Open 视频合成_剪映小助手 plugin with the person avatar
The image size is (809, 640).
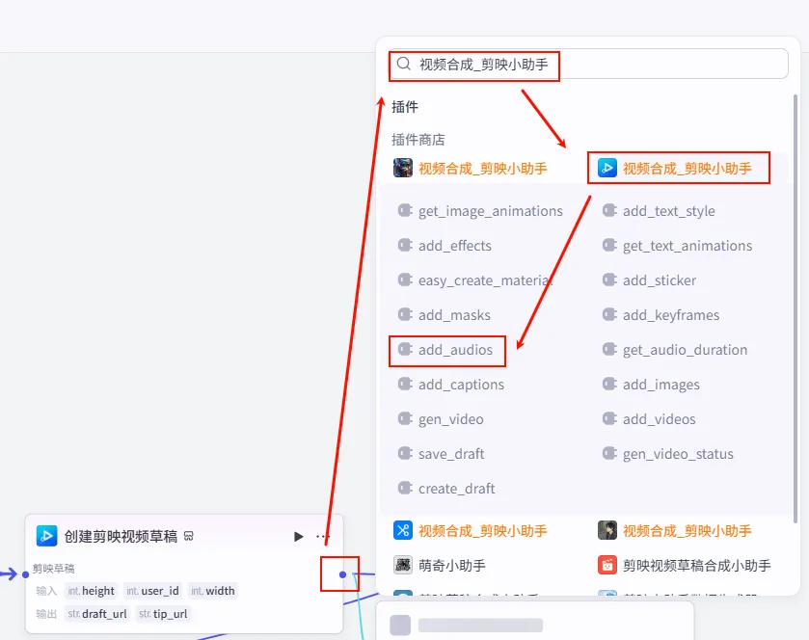[x=674, y=530]
